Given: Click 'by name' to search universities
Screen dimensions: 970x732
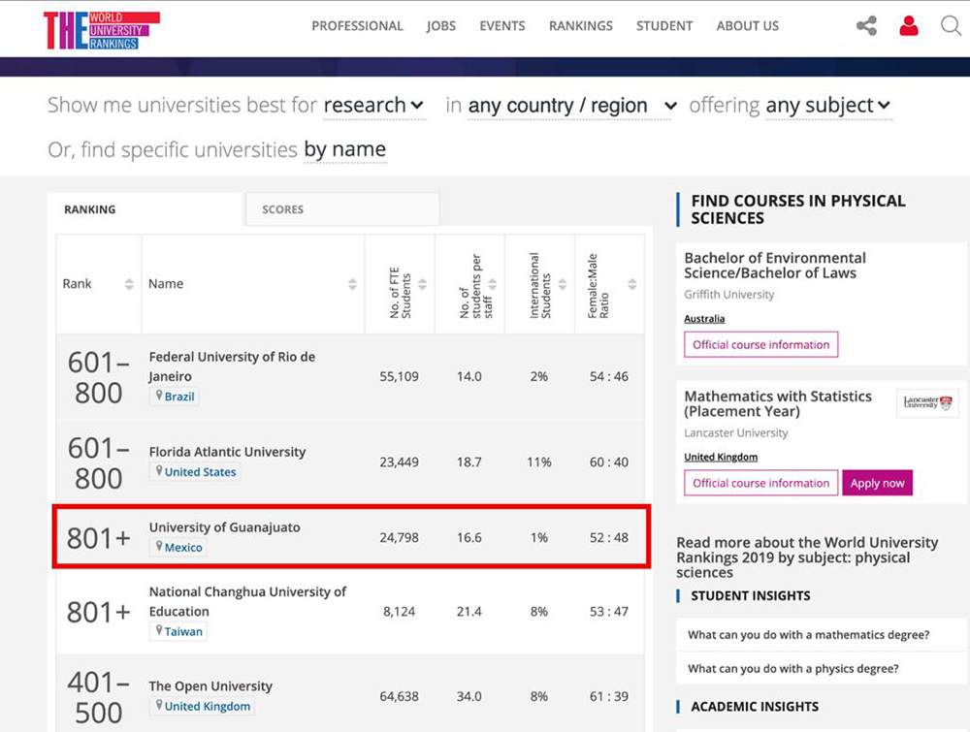Looking at the screenshot, I should coord(344,149).
